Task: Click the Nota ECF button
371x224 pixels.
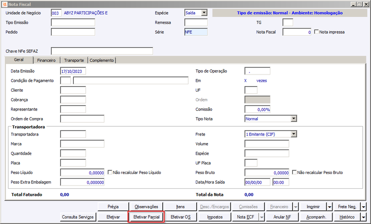Action: [245, 217]
